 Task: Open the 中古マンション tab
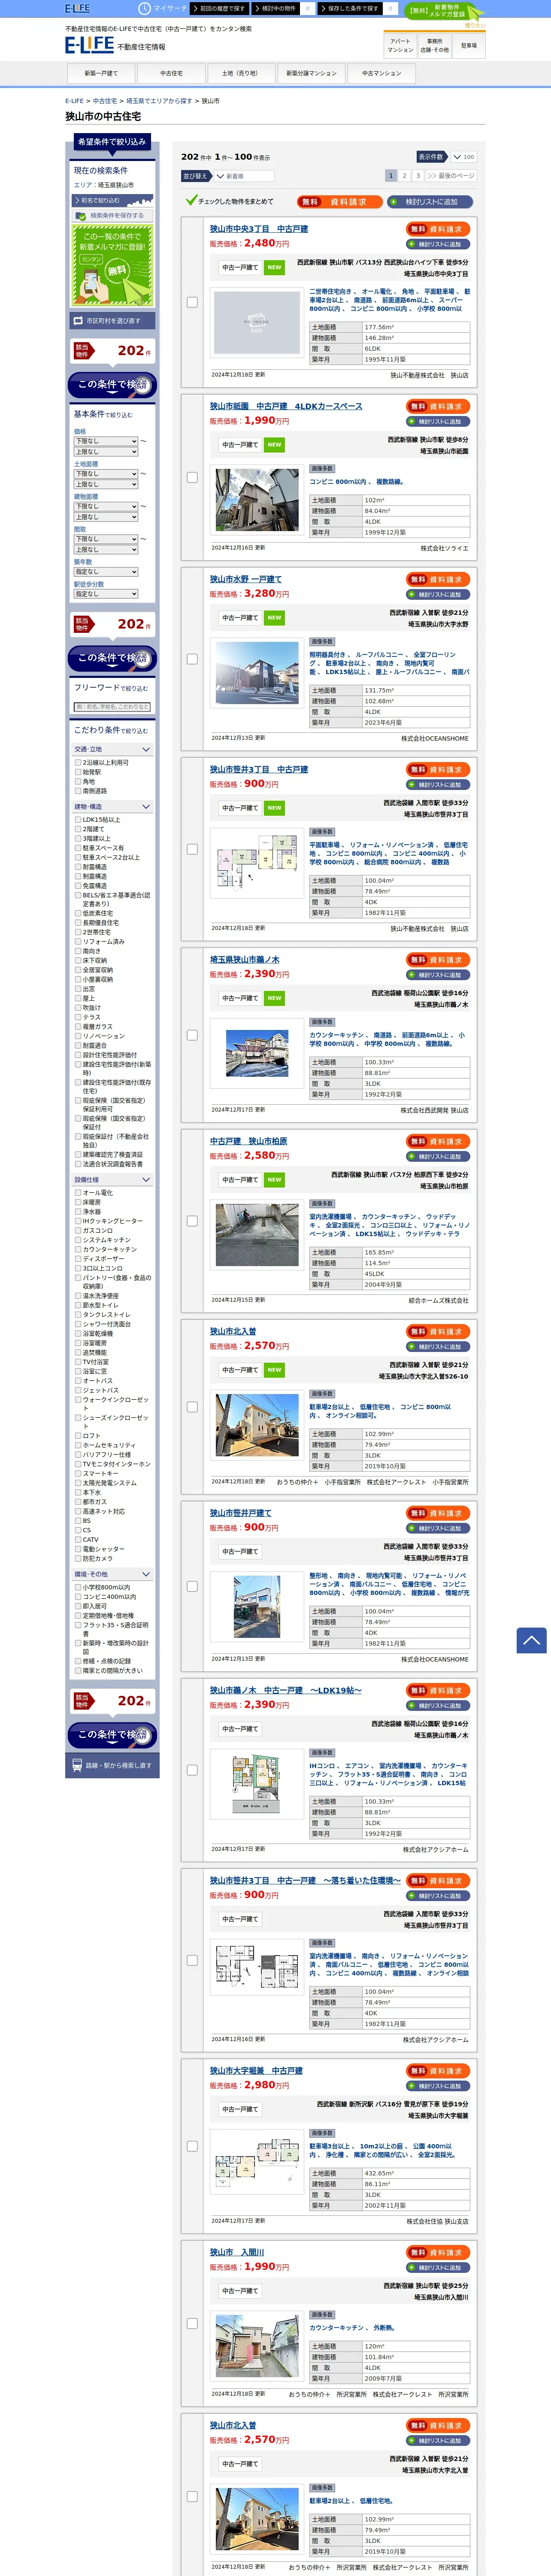coord(381,73)
